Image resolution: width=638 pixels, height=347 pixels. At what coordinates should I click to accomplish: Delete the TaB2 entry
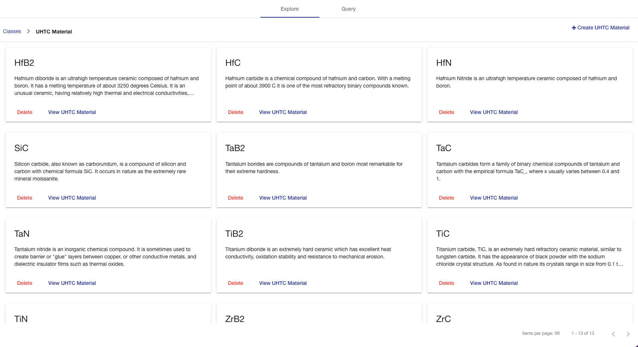click(235, 198)
